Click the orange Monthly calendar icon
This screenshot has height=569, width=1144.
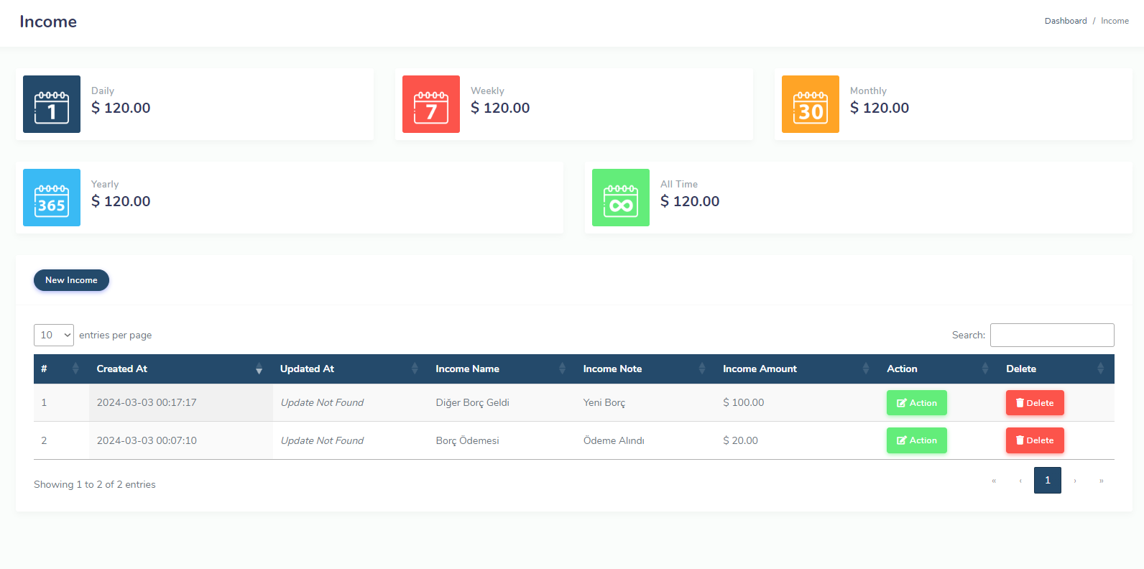click(x=810, y=104)
